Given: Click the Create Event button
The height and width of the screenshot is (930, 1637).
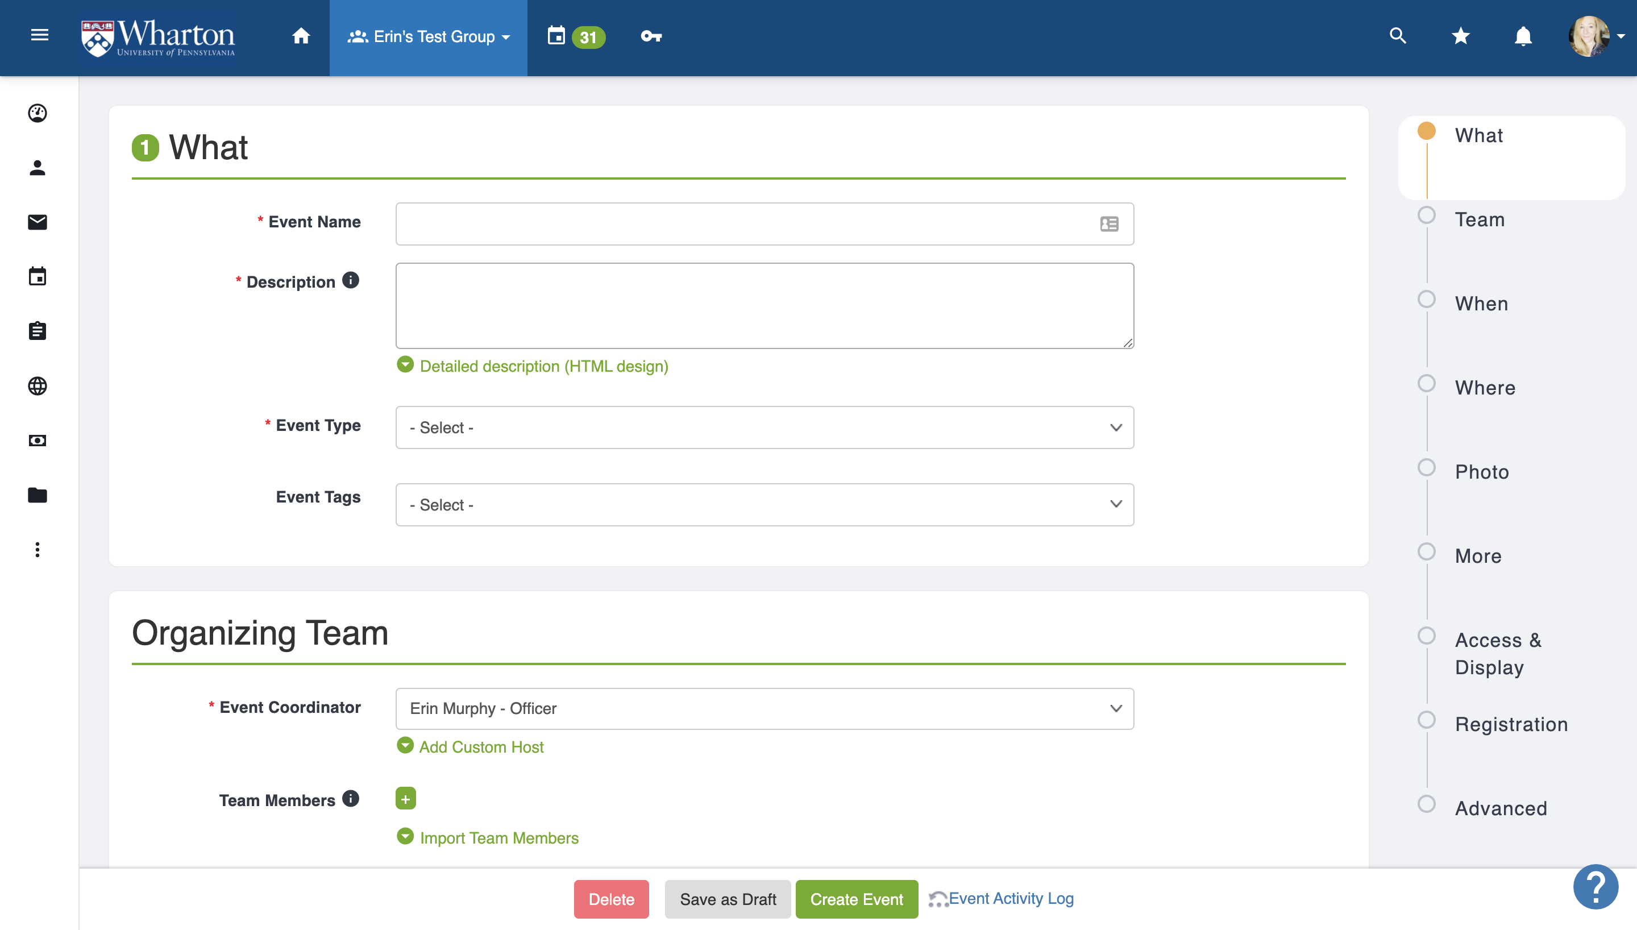Looking at the screenshot, I should (856, 899).
